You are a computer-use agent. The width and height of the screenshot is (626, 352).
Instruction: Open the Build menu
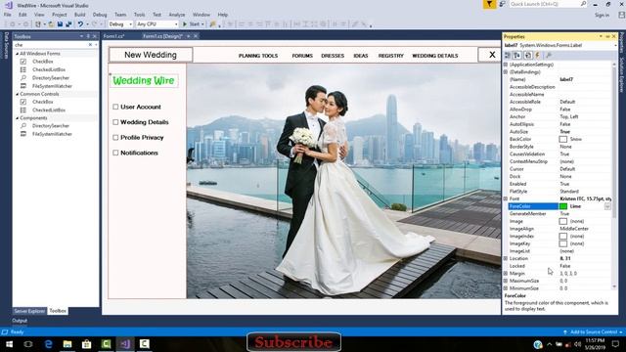coord(80,15)
